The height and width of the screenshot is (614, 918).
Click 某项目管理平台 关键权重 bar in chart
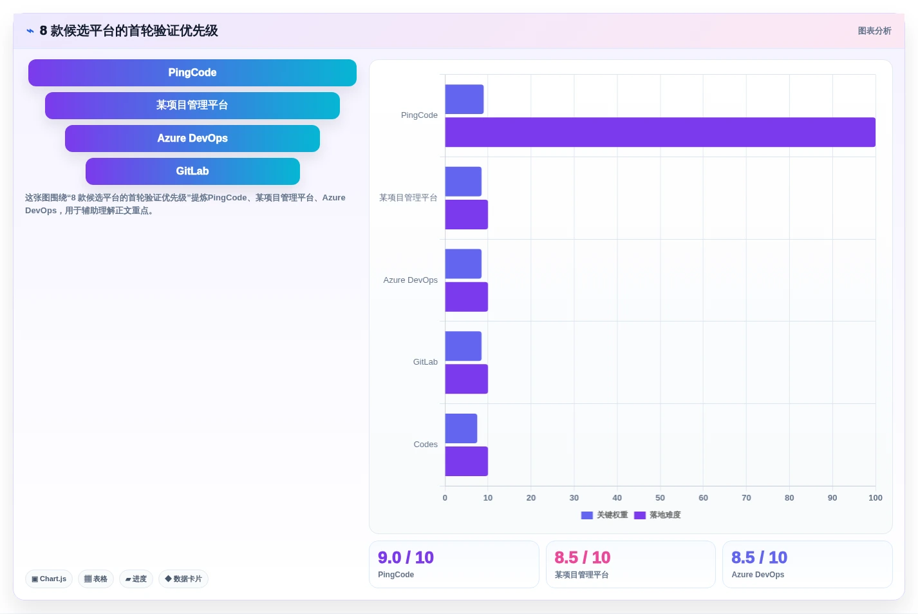[463, 182]
